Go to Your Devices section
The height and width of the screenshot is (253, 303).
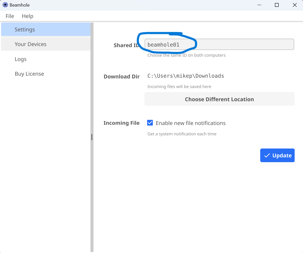[46, 44]
